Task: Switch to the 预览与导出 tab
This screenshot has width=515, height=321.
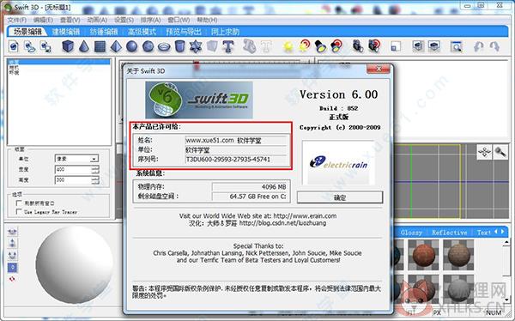Action: tap(184, 32)
